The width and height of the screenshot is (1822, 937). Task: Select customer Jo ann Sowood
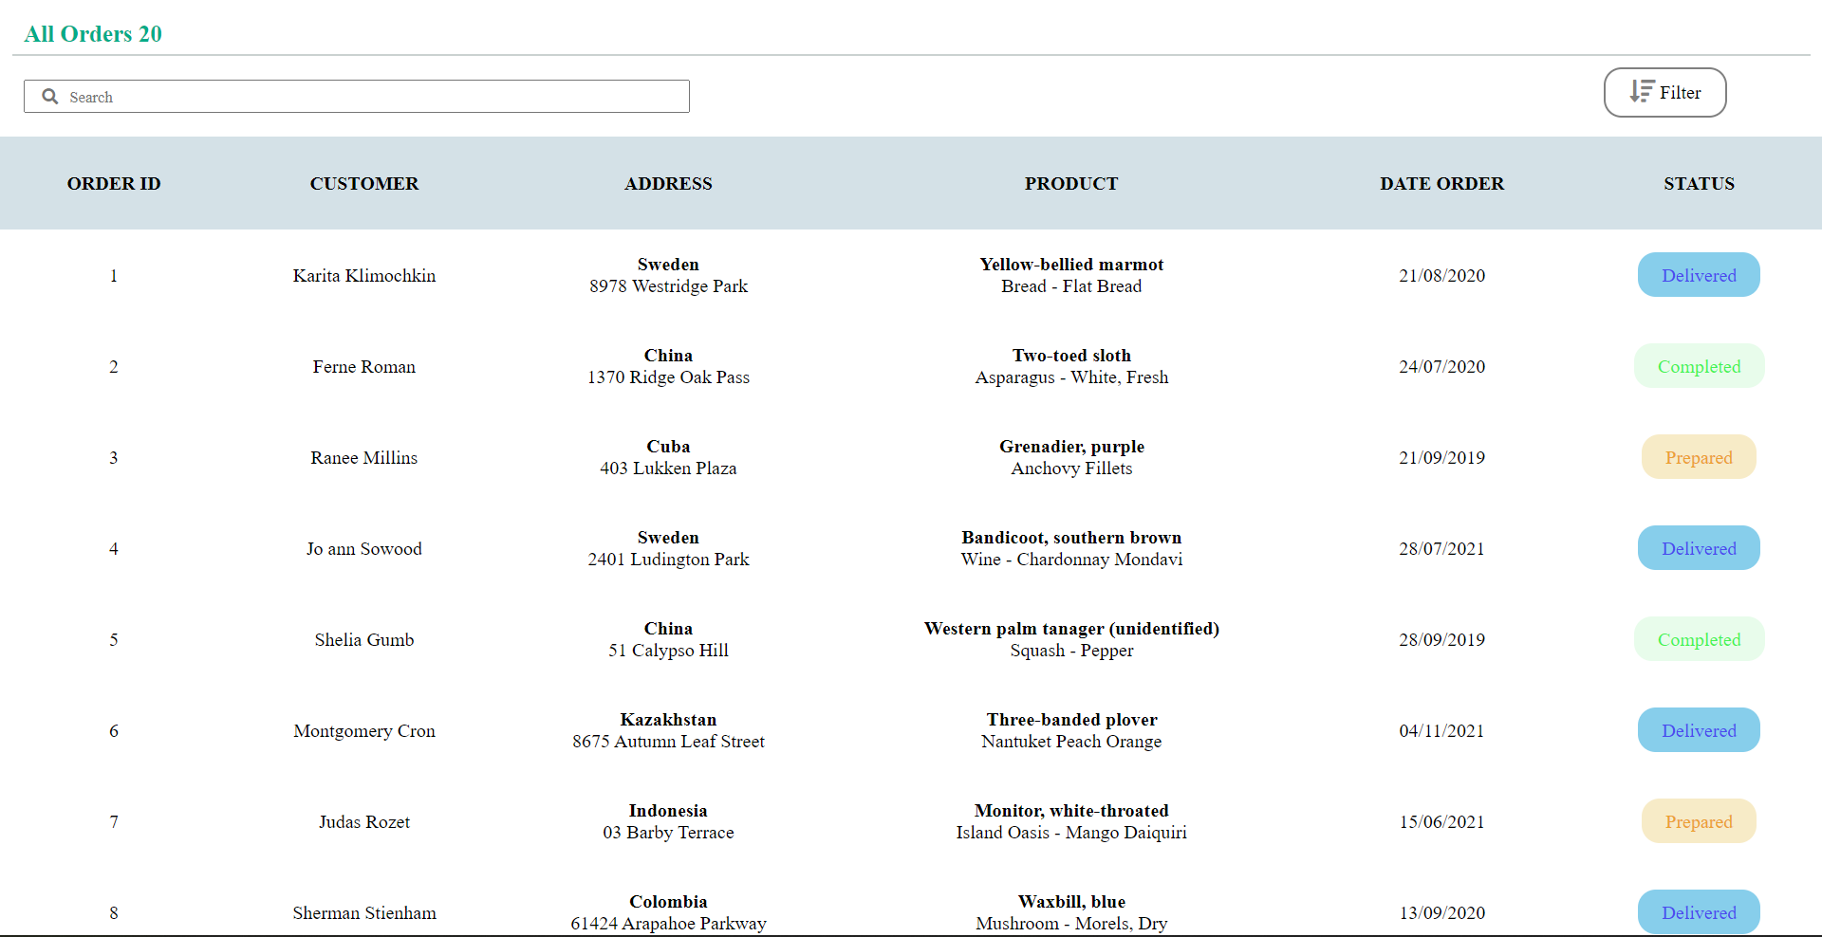[364, 548]
